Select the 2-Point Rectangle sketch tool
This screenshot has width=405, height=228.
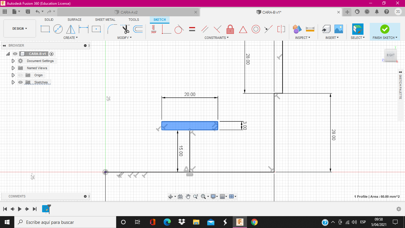click(45, 29)
